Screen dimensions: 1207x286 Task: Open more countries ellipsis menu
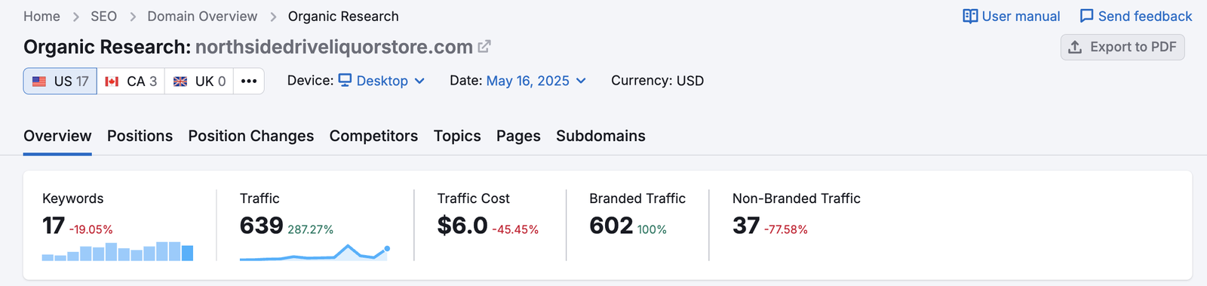coord(249,81)
